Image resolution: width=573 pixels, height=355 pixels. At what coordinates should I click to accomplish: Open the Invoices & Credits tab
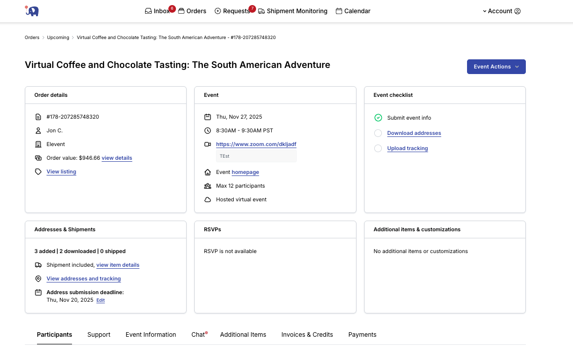307,335
